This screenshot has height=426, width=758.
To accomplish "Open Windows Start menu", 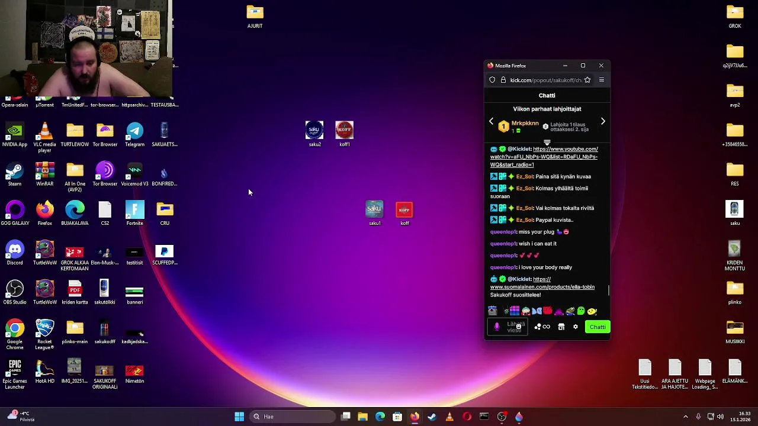I will [x=239, y=417].
